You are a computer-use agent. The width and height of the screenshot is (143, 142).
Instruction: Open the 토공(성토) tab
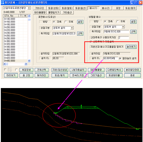pos(54,8)
